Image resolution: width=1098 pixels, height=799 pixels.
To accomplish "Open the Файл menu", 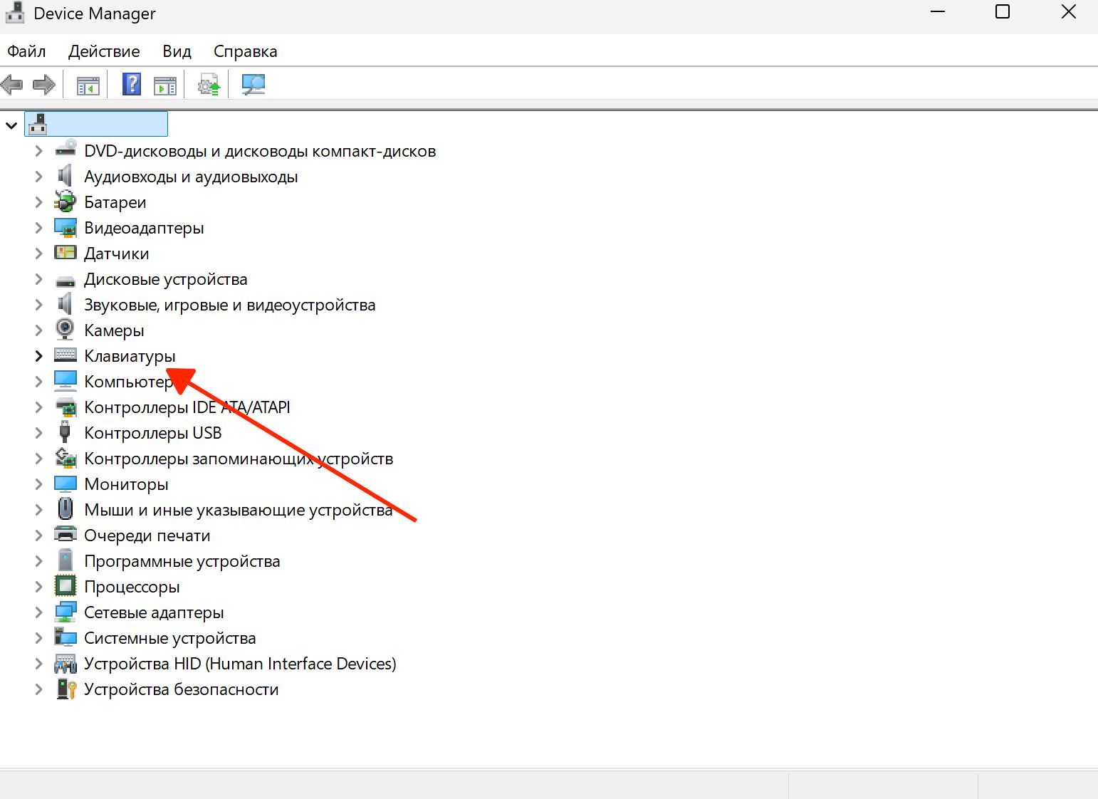I will pyautogui.click(x=26, y=51).
